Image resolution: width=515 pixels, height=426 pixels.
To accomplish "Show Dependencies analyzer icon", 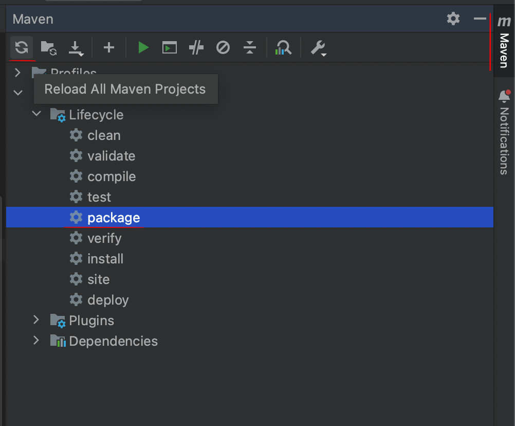I will (283, 48).
